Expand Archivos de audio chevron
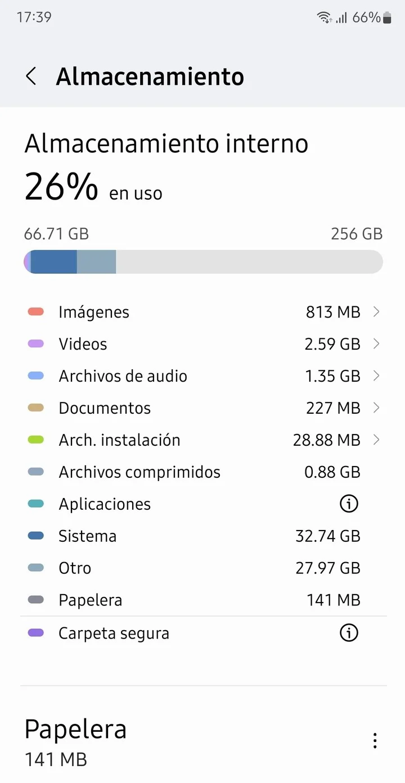The width and height of the screenshot is (405, 783). click(x=376, y=376)
